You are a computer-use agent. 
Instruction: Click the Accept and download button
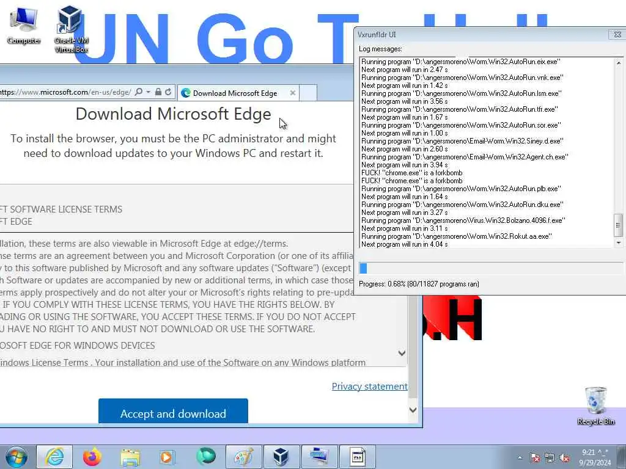[173, 411]
